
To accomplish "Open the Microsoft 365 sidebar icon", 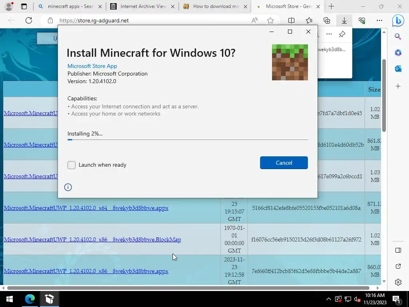I will point(398,53).
